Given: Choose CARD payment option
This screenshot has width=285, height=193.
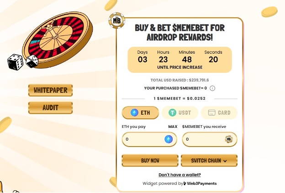Looking at the screenshot, I should tap(219, 112).
